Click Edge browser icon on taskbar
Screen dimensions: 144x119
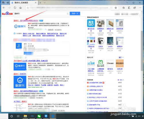(x=53, y=116)
